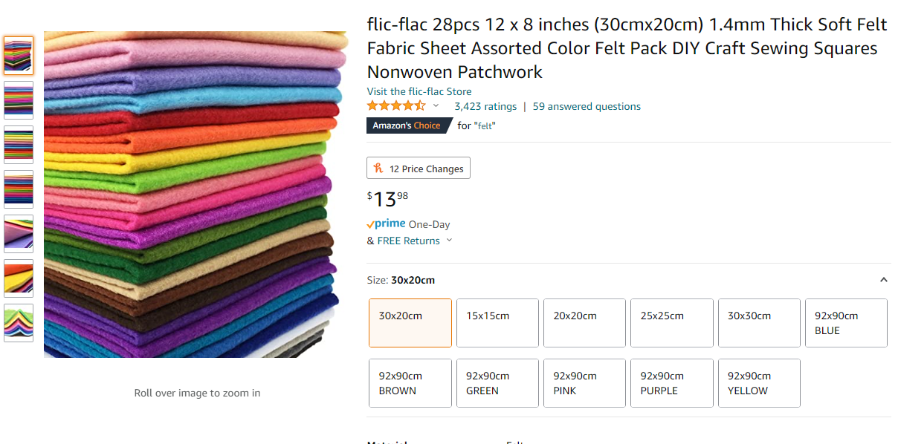This screenshot has width=898, height=444.
Task: Collapse the Size selection section
Action: (883, 279)
